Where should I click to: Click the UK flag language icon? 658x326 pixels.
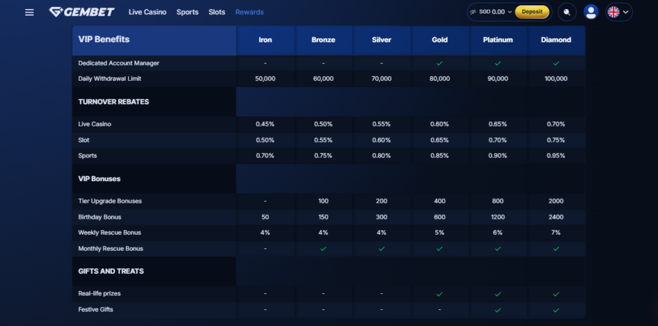pos(614,12)
